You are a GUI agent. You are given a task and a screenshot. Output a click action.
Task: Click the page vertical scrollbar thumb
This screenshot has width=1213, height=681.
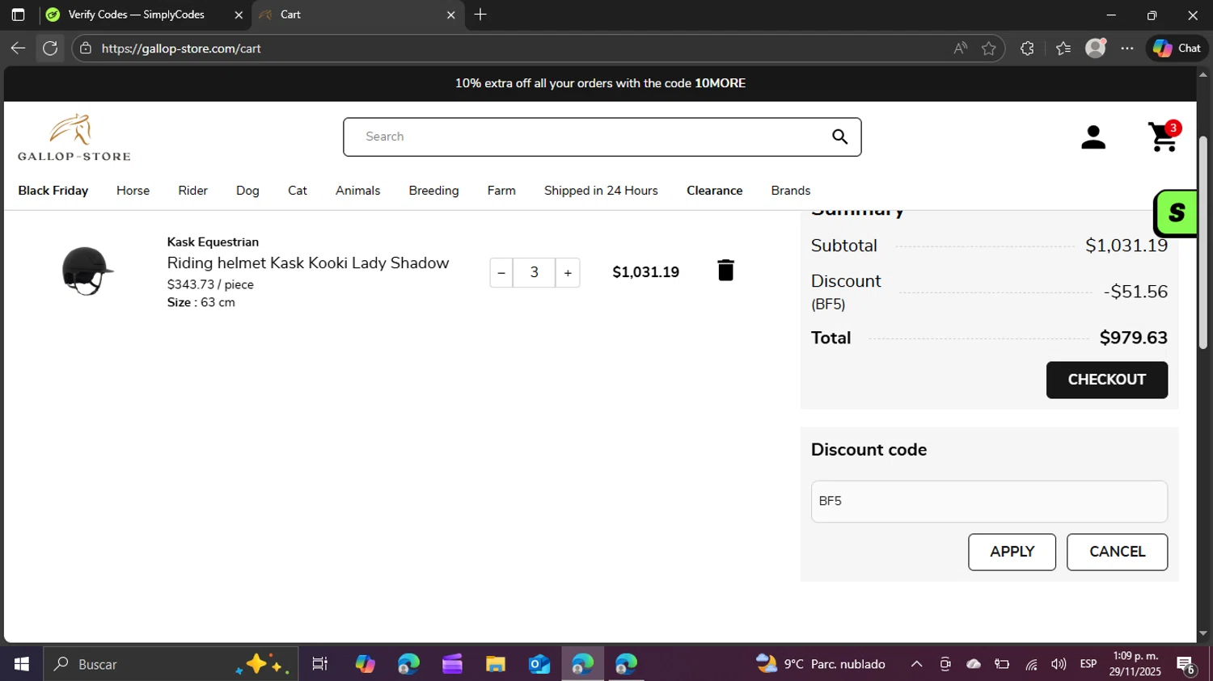[x=1203, y=242]
